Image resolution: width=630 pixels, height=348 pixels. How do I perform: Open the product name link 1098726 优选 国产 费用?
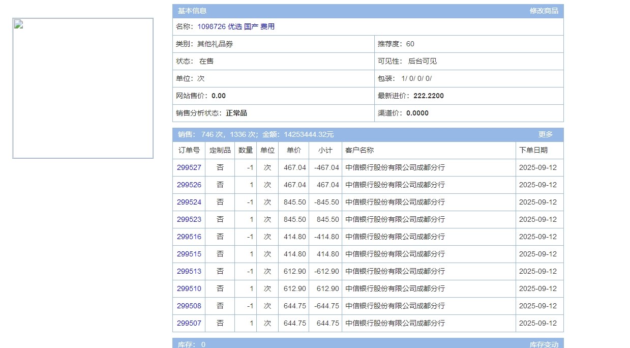232,26
